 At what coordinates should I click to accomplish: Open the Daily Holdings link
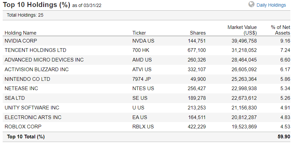(x=271, y=5)
